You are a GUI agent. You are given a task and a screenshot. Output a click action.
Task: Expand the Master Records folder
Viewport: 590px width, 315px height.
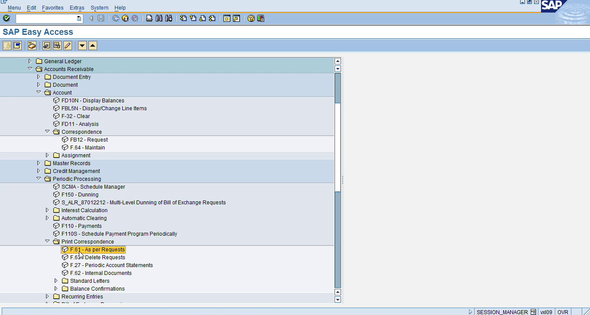38,163
